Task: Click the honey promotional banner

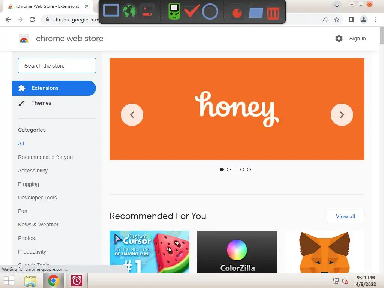Action: click(x=237, y=109)
